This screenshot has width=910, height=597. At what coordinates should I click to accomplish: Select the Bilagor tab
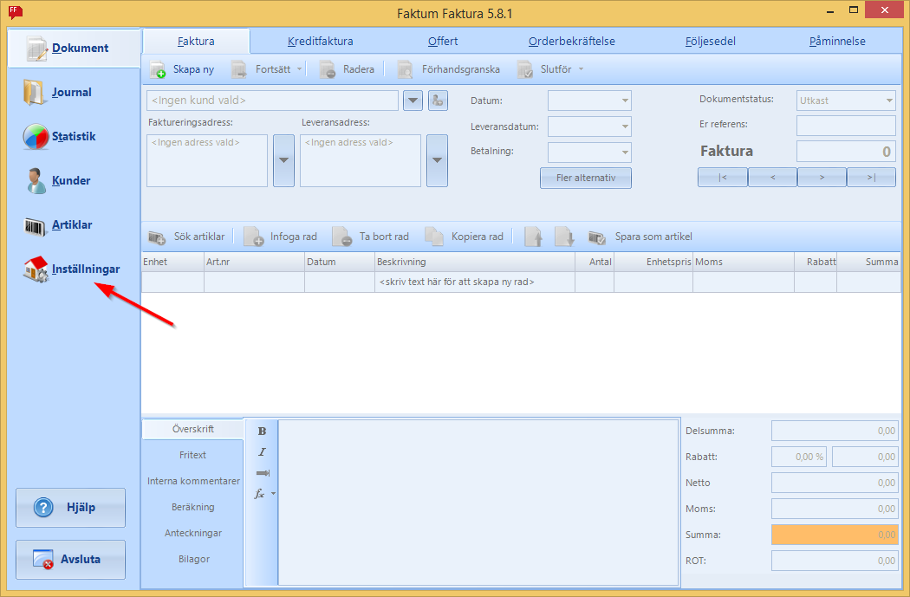[x=192, y=559]
